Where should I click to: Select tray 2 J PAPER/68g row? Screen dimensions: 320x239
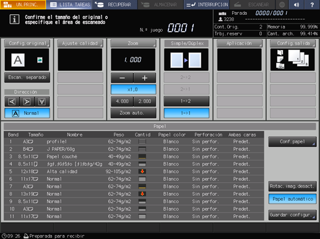pyautogui.click(x=134, y=149)
